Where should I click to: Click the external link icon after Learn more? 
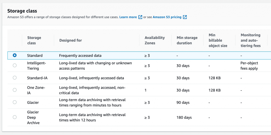point(140,17)
